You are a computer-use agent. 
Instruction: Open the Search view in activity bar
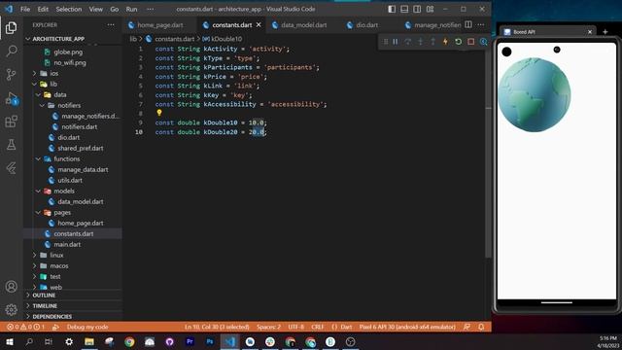click(x=11, y=51)
